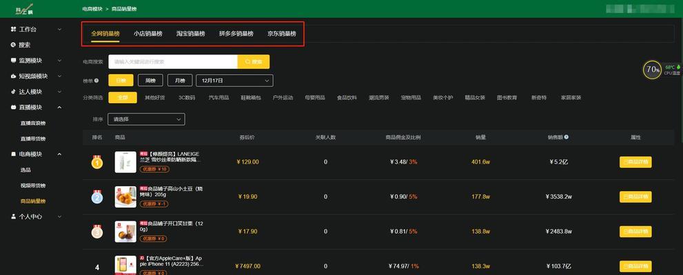The height and width of the screenshot is (275, 683).
Task: Click the 搜索 magnifier icon in sidebar
Action: tap(13, 45)
